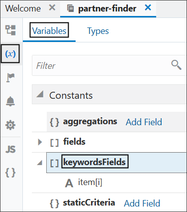Expand the fields array

40,142
